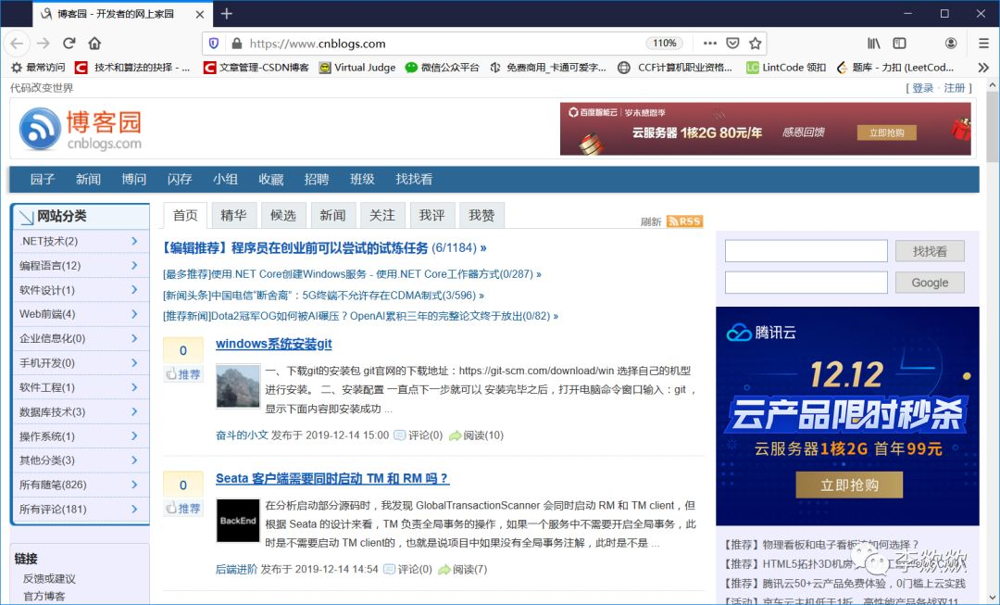Focus the search field beside Google

coord(806,282)
